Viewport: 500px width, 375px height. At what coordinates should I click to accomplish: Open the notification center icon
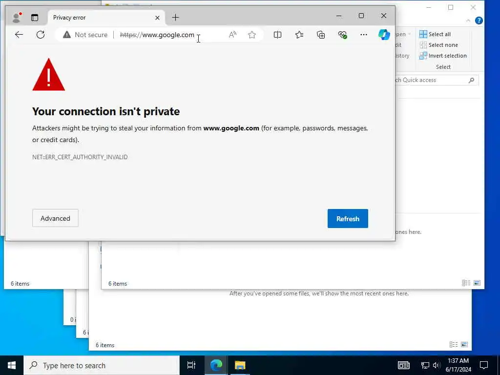coord(484,365)
